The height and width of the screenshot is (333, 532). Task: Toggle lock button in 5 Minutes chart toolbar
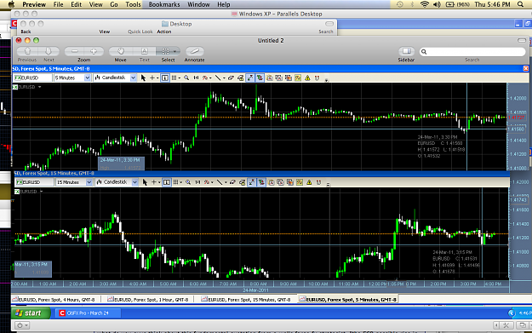[x=260, y=78]
